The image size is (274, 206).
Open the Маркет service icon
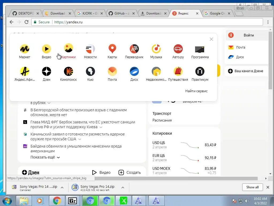click(x=25, y=49)
